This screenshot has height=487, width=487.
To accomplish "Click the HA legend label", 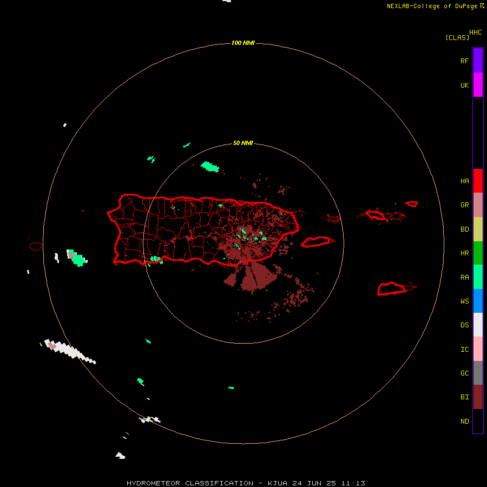I will pyautogui.click(x=464, y=181).
